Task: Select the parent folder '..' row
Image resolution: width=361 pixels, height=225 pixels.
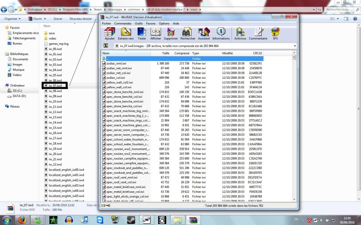Action: coord(182,59)
